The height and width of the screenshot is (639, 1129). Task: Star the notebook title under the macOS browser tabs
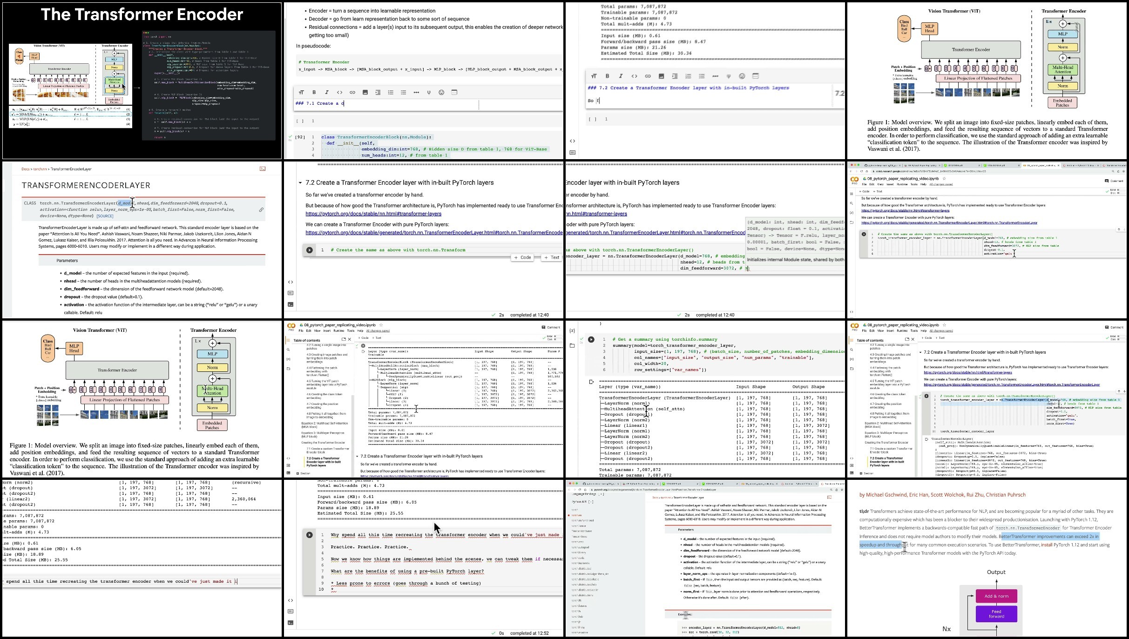coord(944,179)
